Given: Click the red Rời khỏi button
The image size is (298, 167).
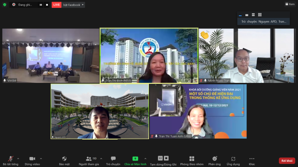Looking at the screenshot, I should tap(287, 160).
